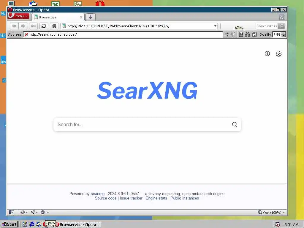The image size is (304, 228).
Task: Click the Browservice saved bookmarks page icon
Action: pos(241,34)
